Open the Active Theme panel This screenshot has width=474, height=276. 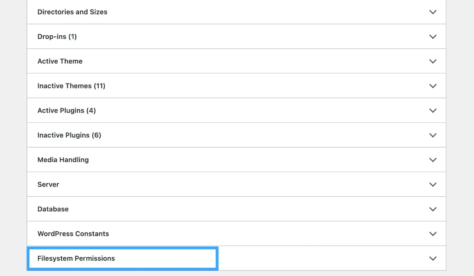[236, 61]
